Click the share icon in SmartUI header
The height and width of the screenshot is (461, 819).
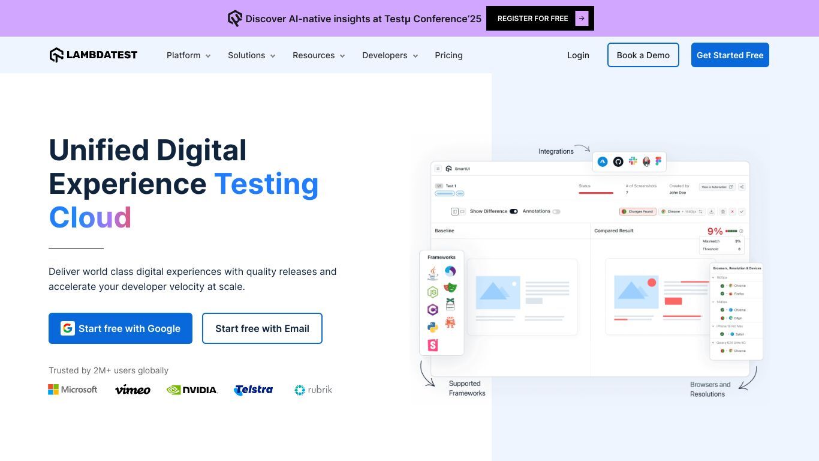(x=742, y=187)
